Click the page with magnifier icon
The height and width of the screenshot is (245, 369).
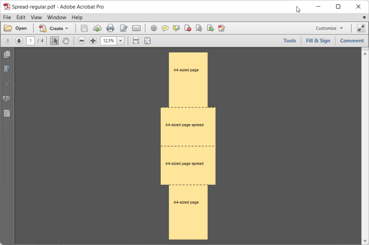click(199, 28)
